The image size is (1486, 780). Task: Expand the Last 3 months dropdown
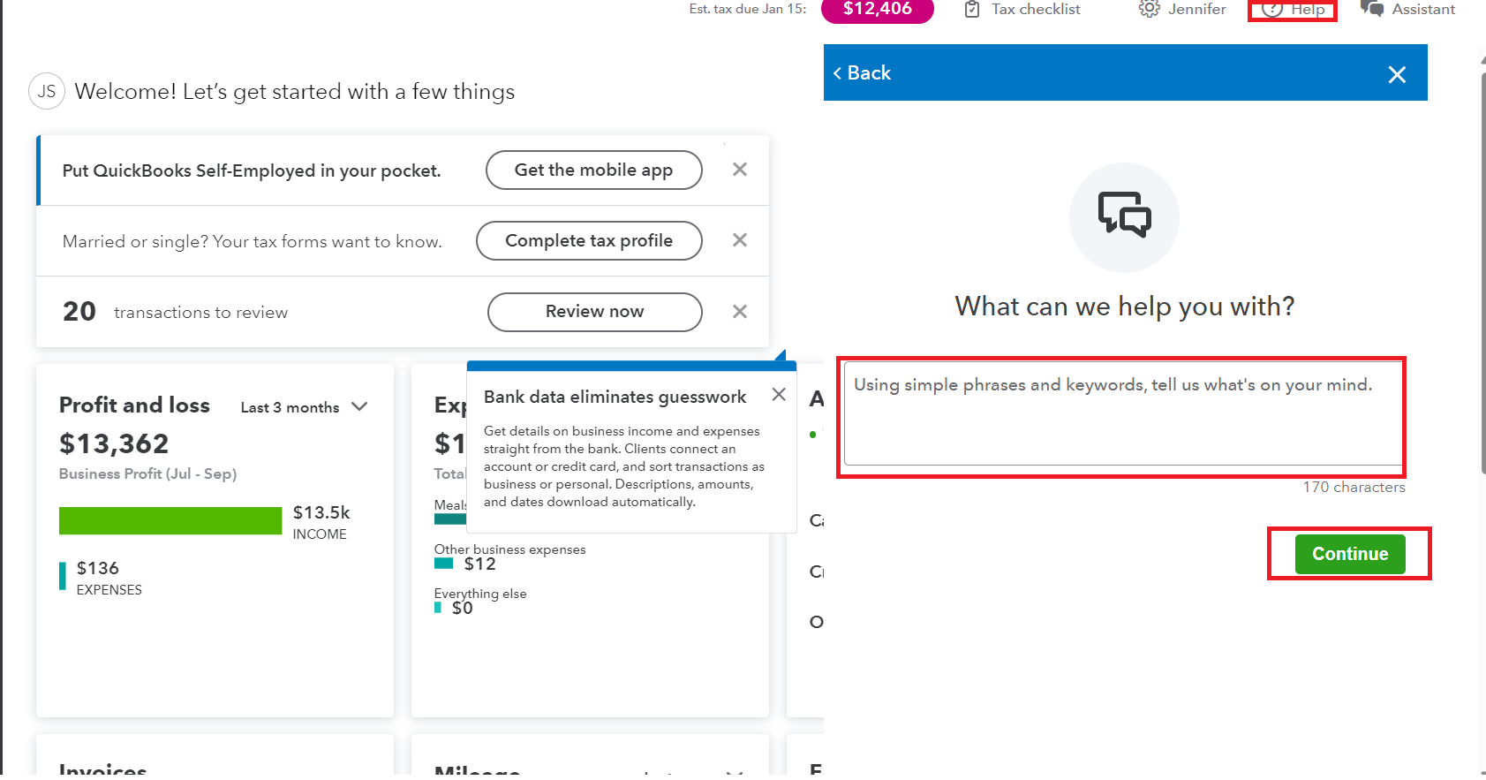pyautogui.click(x=304, y=407)
